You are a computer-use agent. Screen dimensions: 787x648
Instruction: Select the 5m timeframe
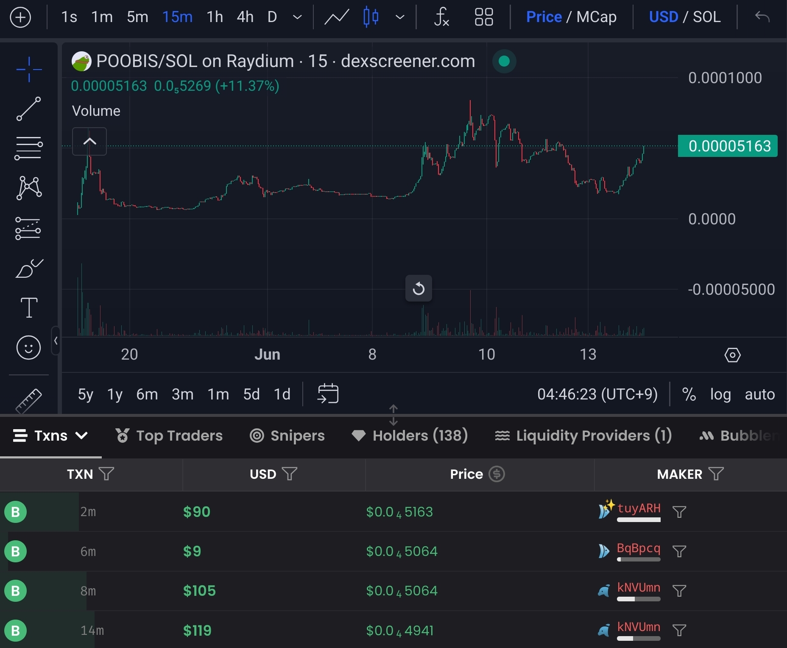pos(137,17)
